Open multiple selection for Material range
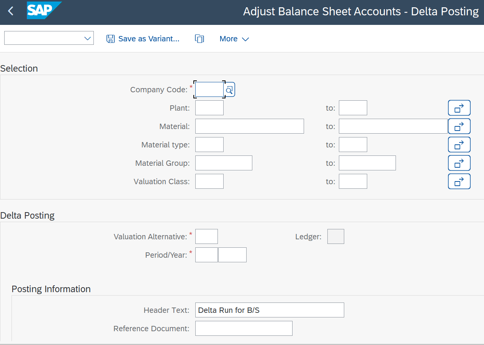484x345 pixels. tap(459, 126)
